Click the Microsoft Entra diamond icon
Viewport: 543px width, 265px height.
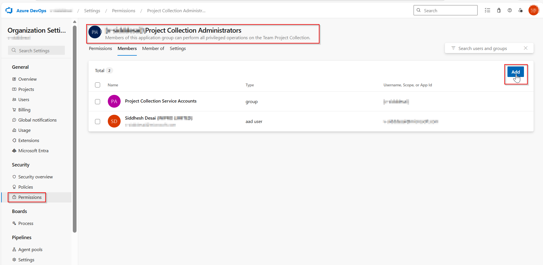14,151
